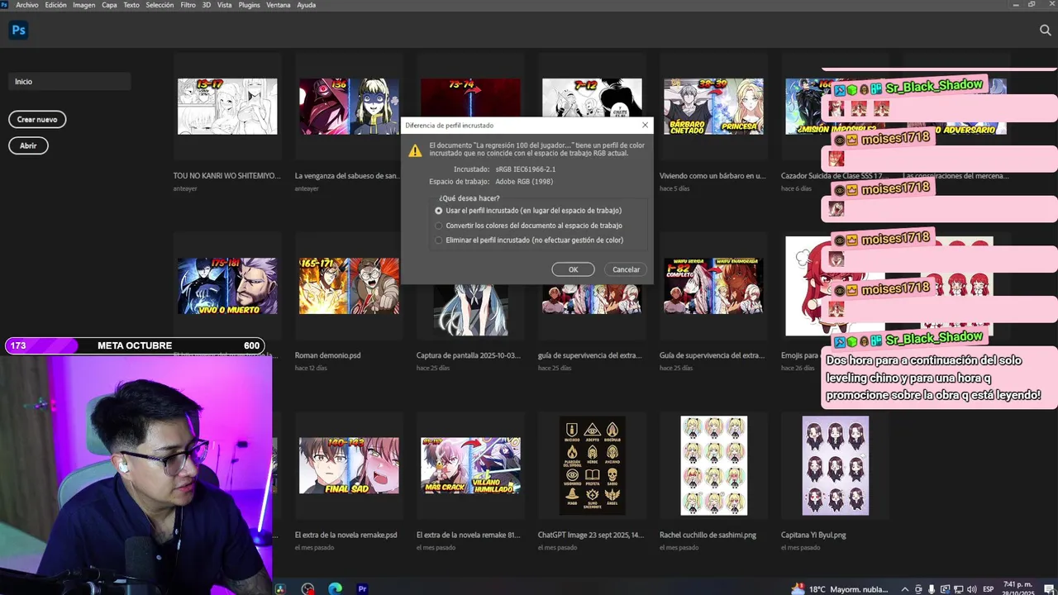Open Roman demonio.psd thumbnail
1058x595 pixels.
(x=349, y=286)
